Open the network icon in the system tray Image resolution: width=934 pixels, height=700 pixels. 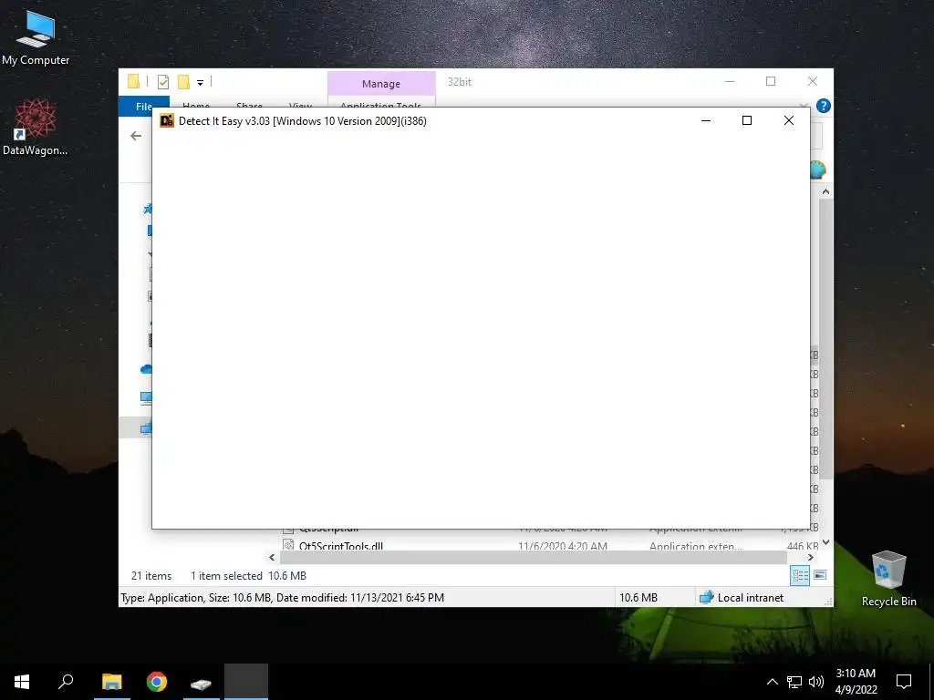coord(794,682)
